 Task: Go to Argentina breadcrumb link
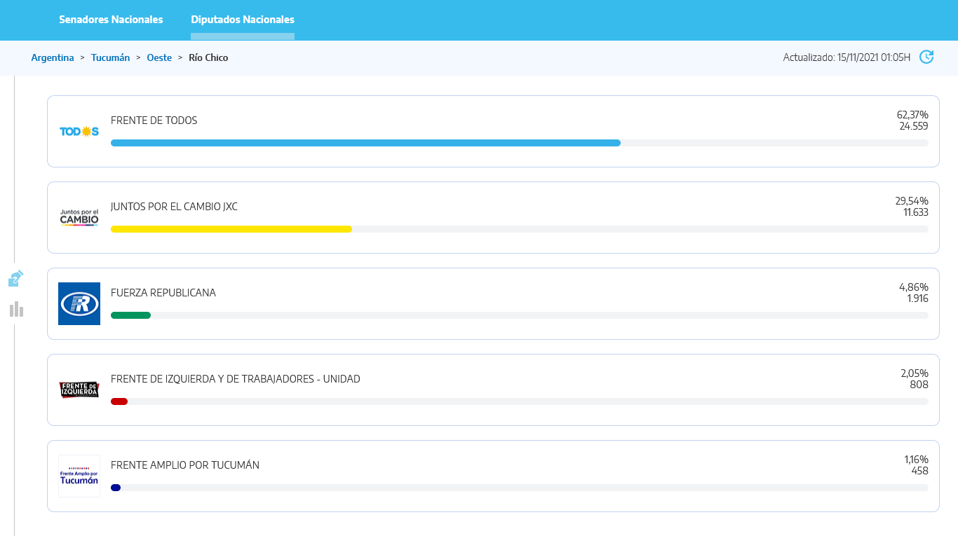pos(53,57)
